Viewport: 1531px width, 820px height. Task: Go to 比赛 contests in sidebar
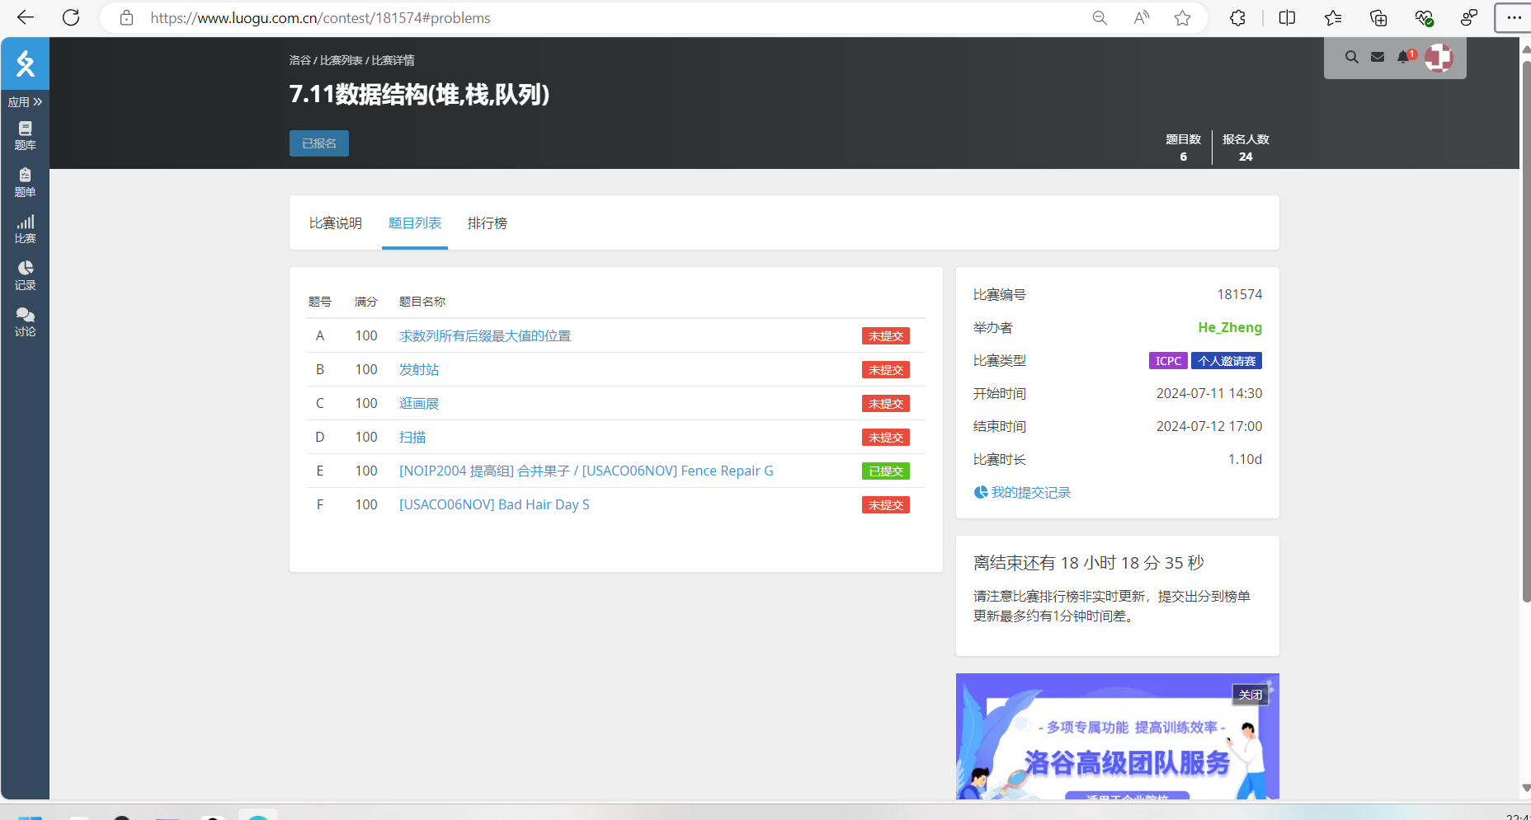point(26,229)
